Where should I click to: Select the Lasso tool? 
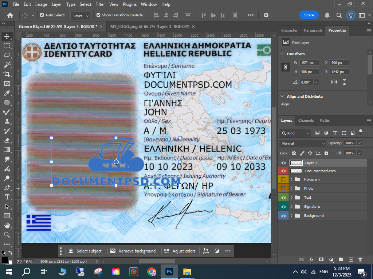click(7, 55)
